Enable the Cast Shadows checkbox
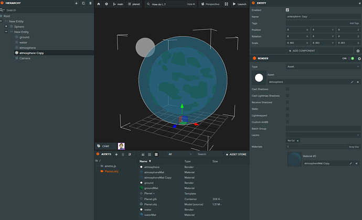362x220 pixels. pos(288,89)
